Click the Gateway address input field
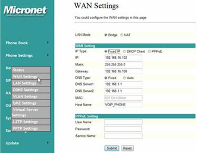 pos(123,71)
